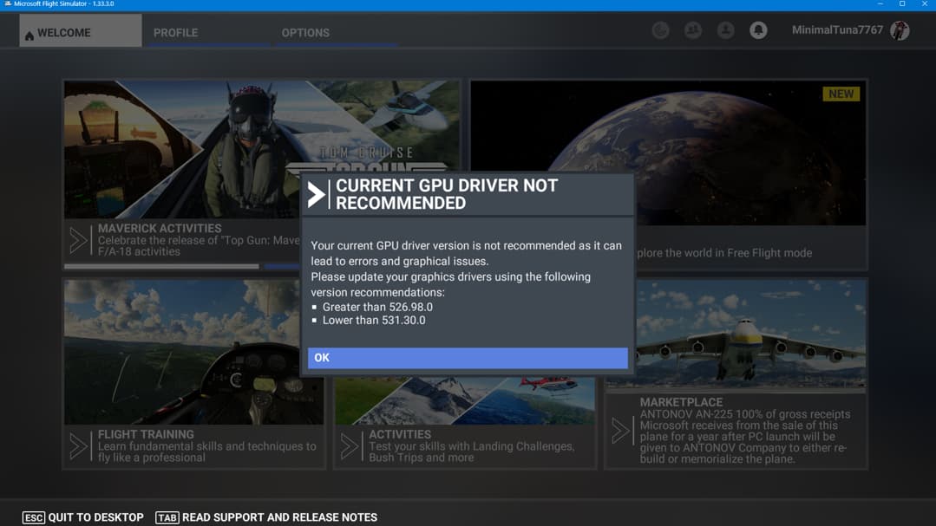Click the TAB Read Support and Release Notes
This screenshot has height=526, width=936.
[x=266, y=517]
